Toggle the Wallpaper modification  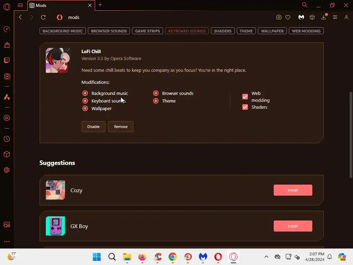[85, 108]
